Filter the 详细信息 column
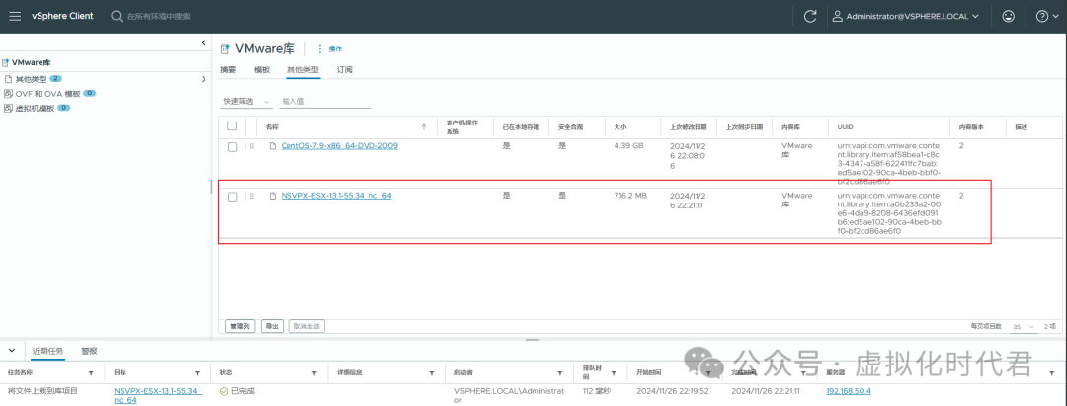Viewport: 1067px width, 406px height. (x=432, y=373)
